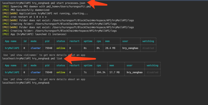This screenshot has width=208, height=105.
Task: Click 'cpu' header above the 394.3% value
Action: tap(99, 65)
